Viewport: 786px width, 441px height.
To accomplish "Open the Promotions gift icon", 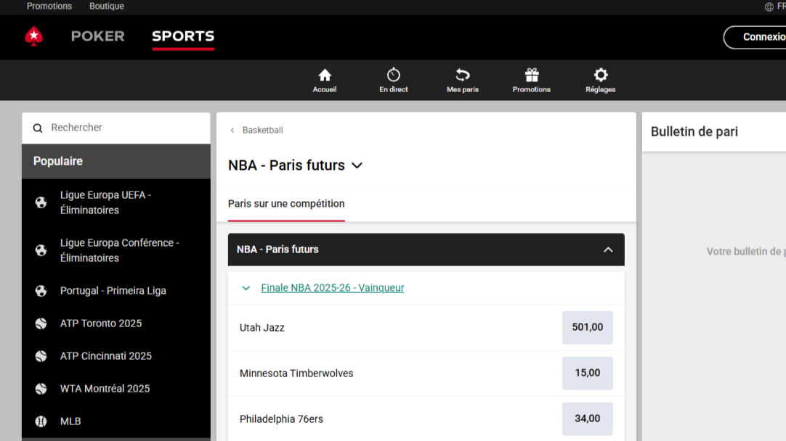I will 531,75.
